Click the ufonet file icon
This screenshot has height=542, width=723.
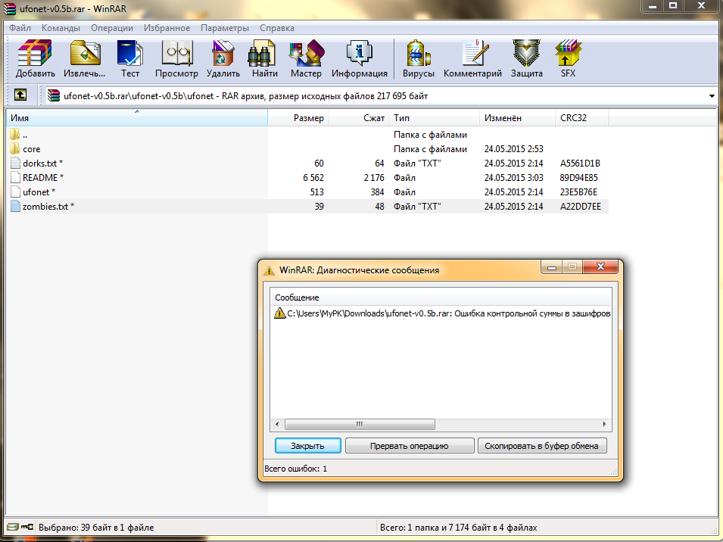pos(15,192)
